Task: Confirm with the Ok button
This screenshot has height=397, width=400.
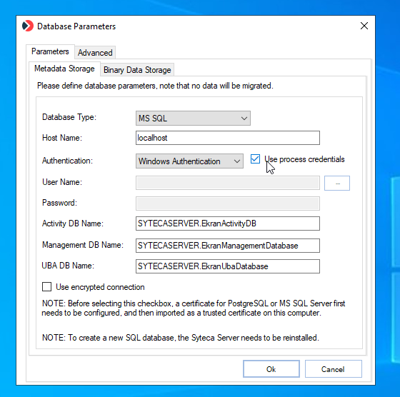Action: [x=271, y=369]
